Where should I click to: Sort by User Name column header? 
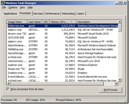pos(35,22)
